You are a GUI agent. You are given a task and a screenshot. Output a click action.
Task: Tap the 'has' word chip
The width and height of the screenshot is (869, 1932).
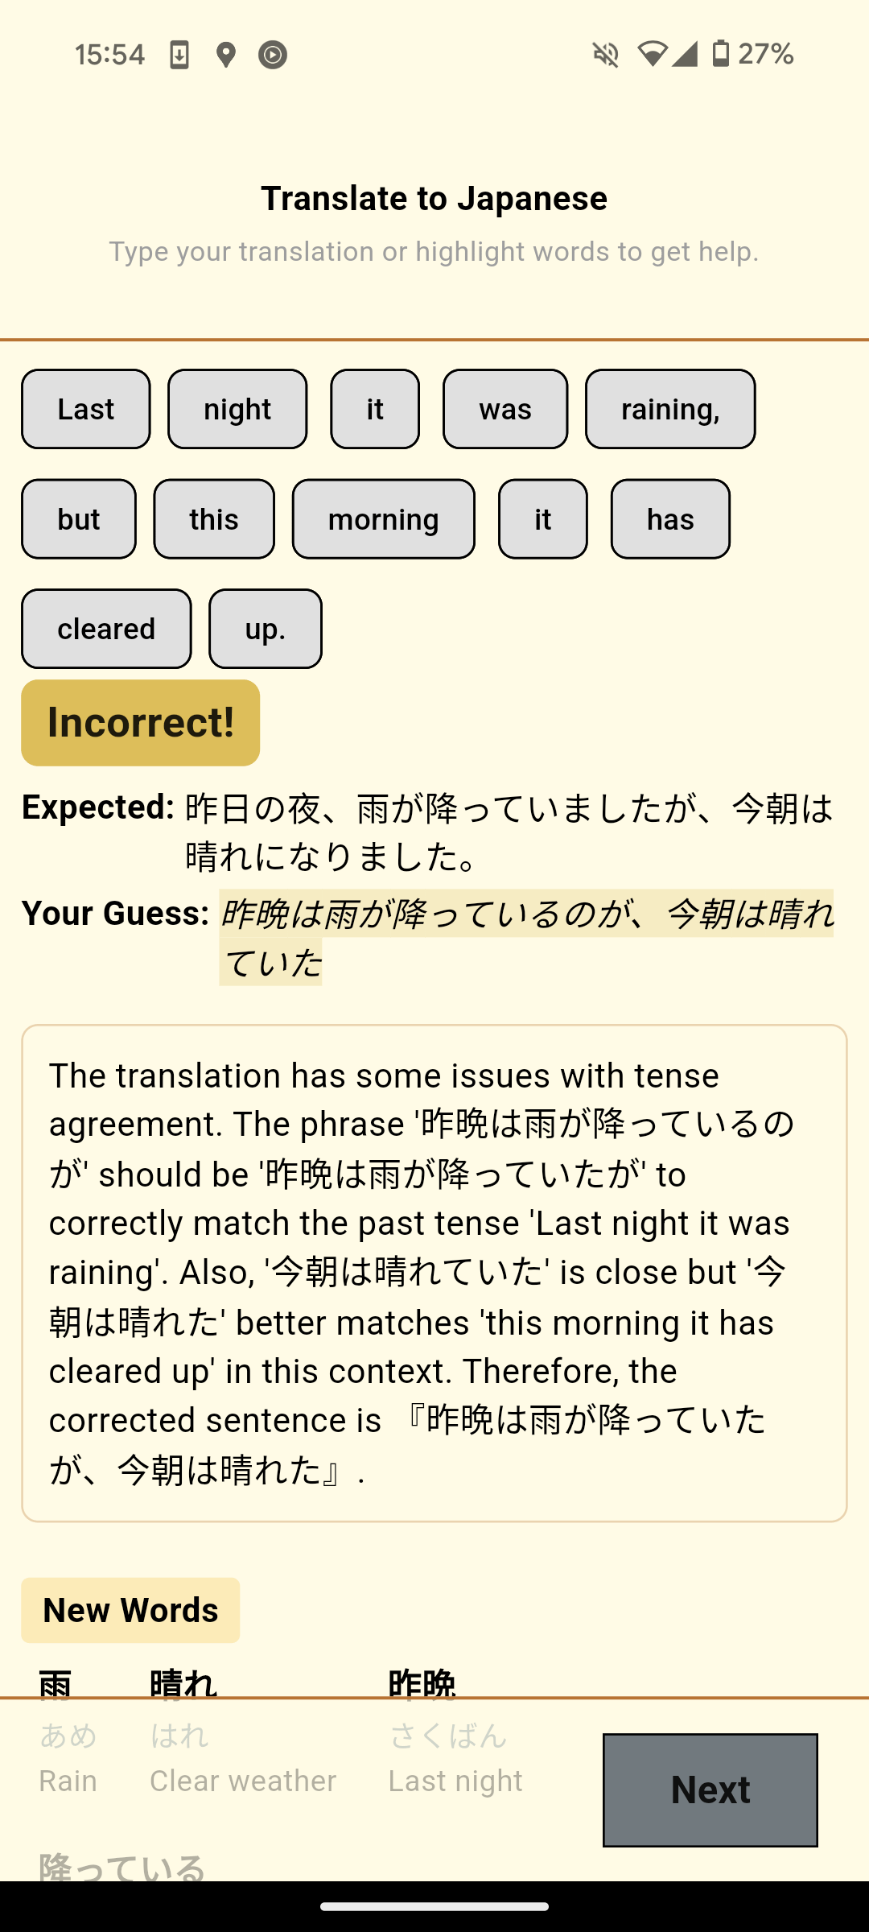click(x=670, y=519)
